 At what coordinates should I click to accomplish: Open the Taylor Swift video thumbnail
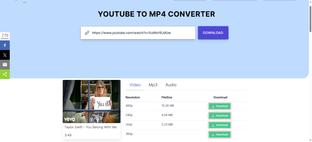92,101
